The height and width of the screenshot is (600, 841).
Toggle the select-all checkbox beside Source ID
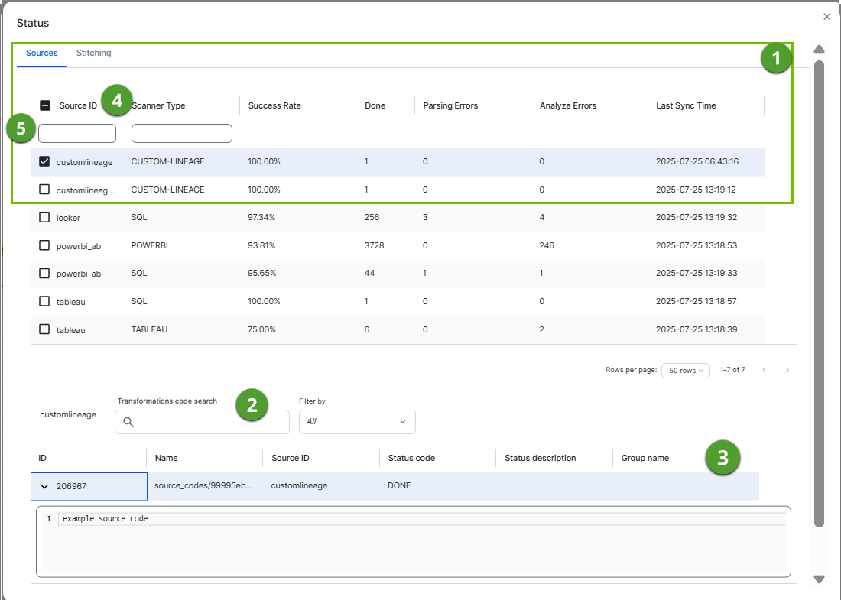tap(45, 105)
